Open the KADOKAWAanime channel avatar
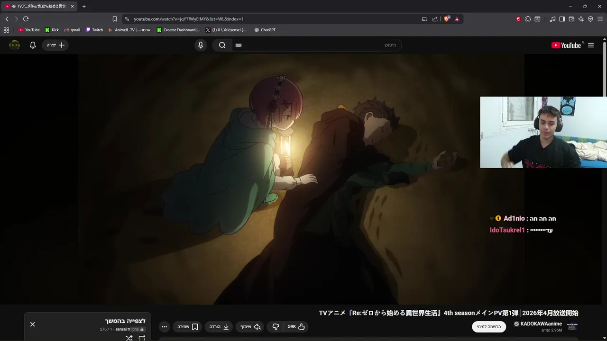607x341 pixels. click(x=572, y=327)
